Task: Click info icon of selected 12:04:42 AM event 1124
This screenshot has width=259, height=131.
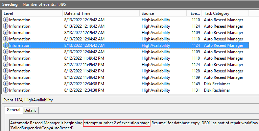Action: pos(6,45)
